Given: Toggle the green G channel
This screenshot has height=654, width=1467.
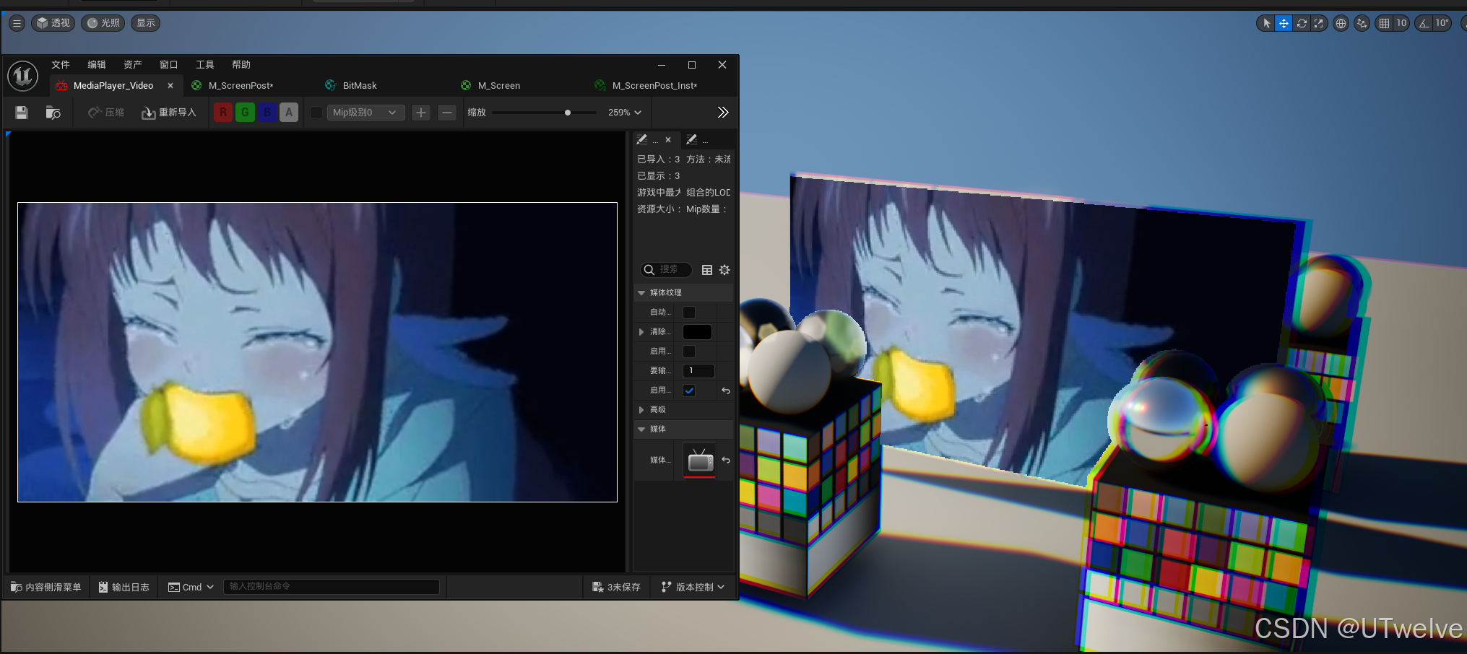Looking at the screenshot, I should pos(245,113).
